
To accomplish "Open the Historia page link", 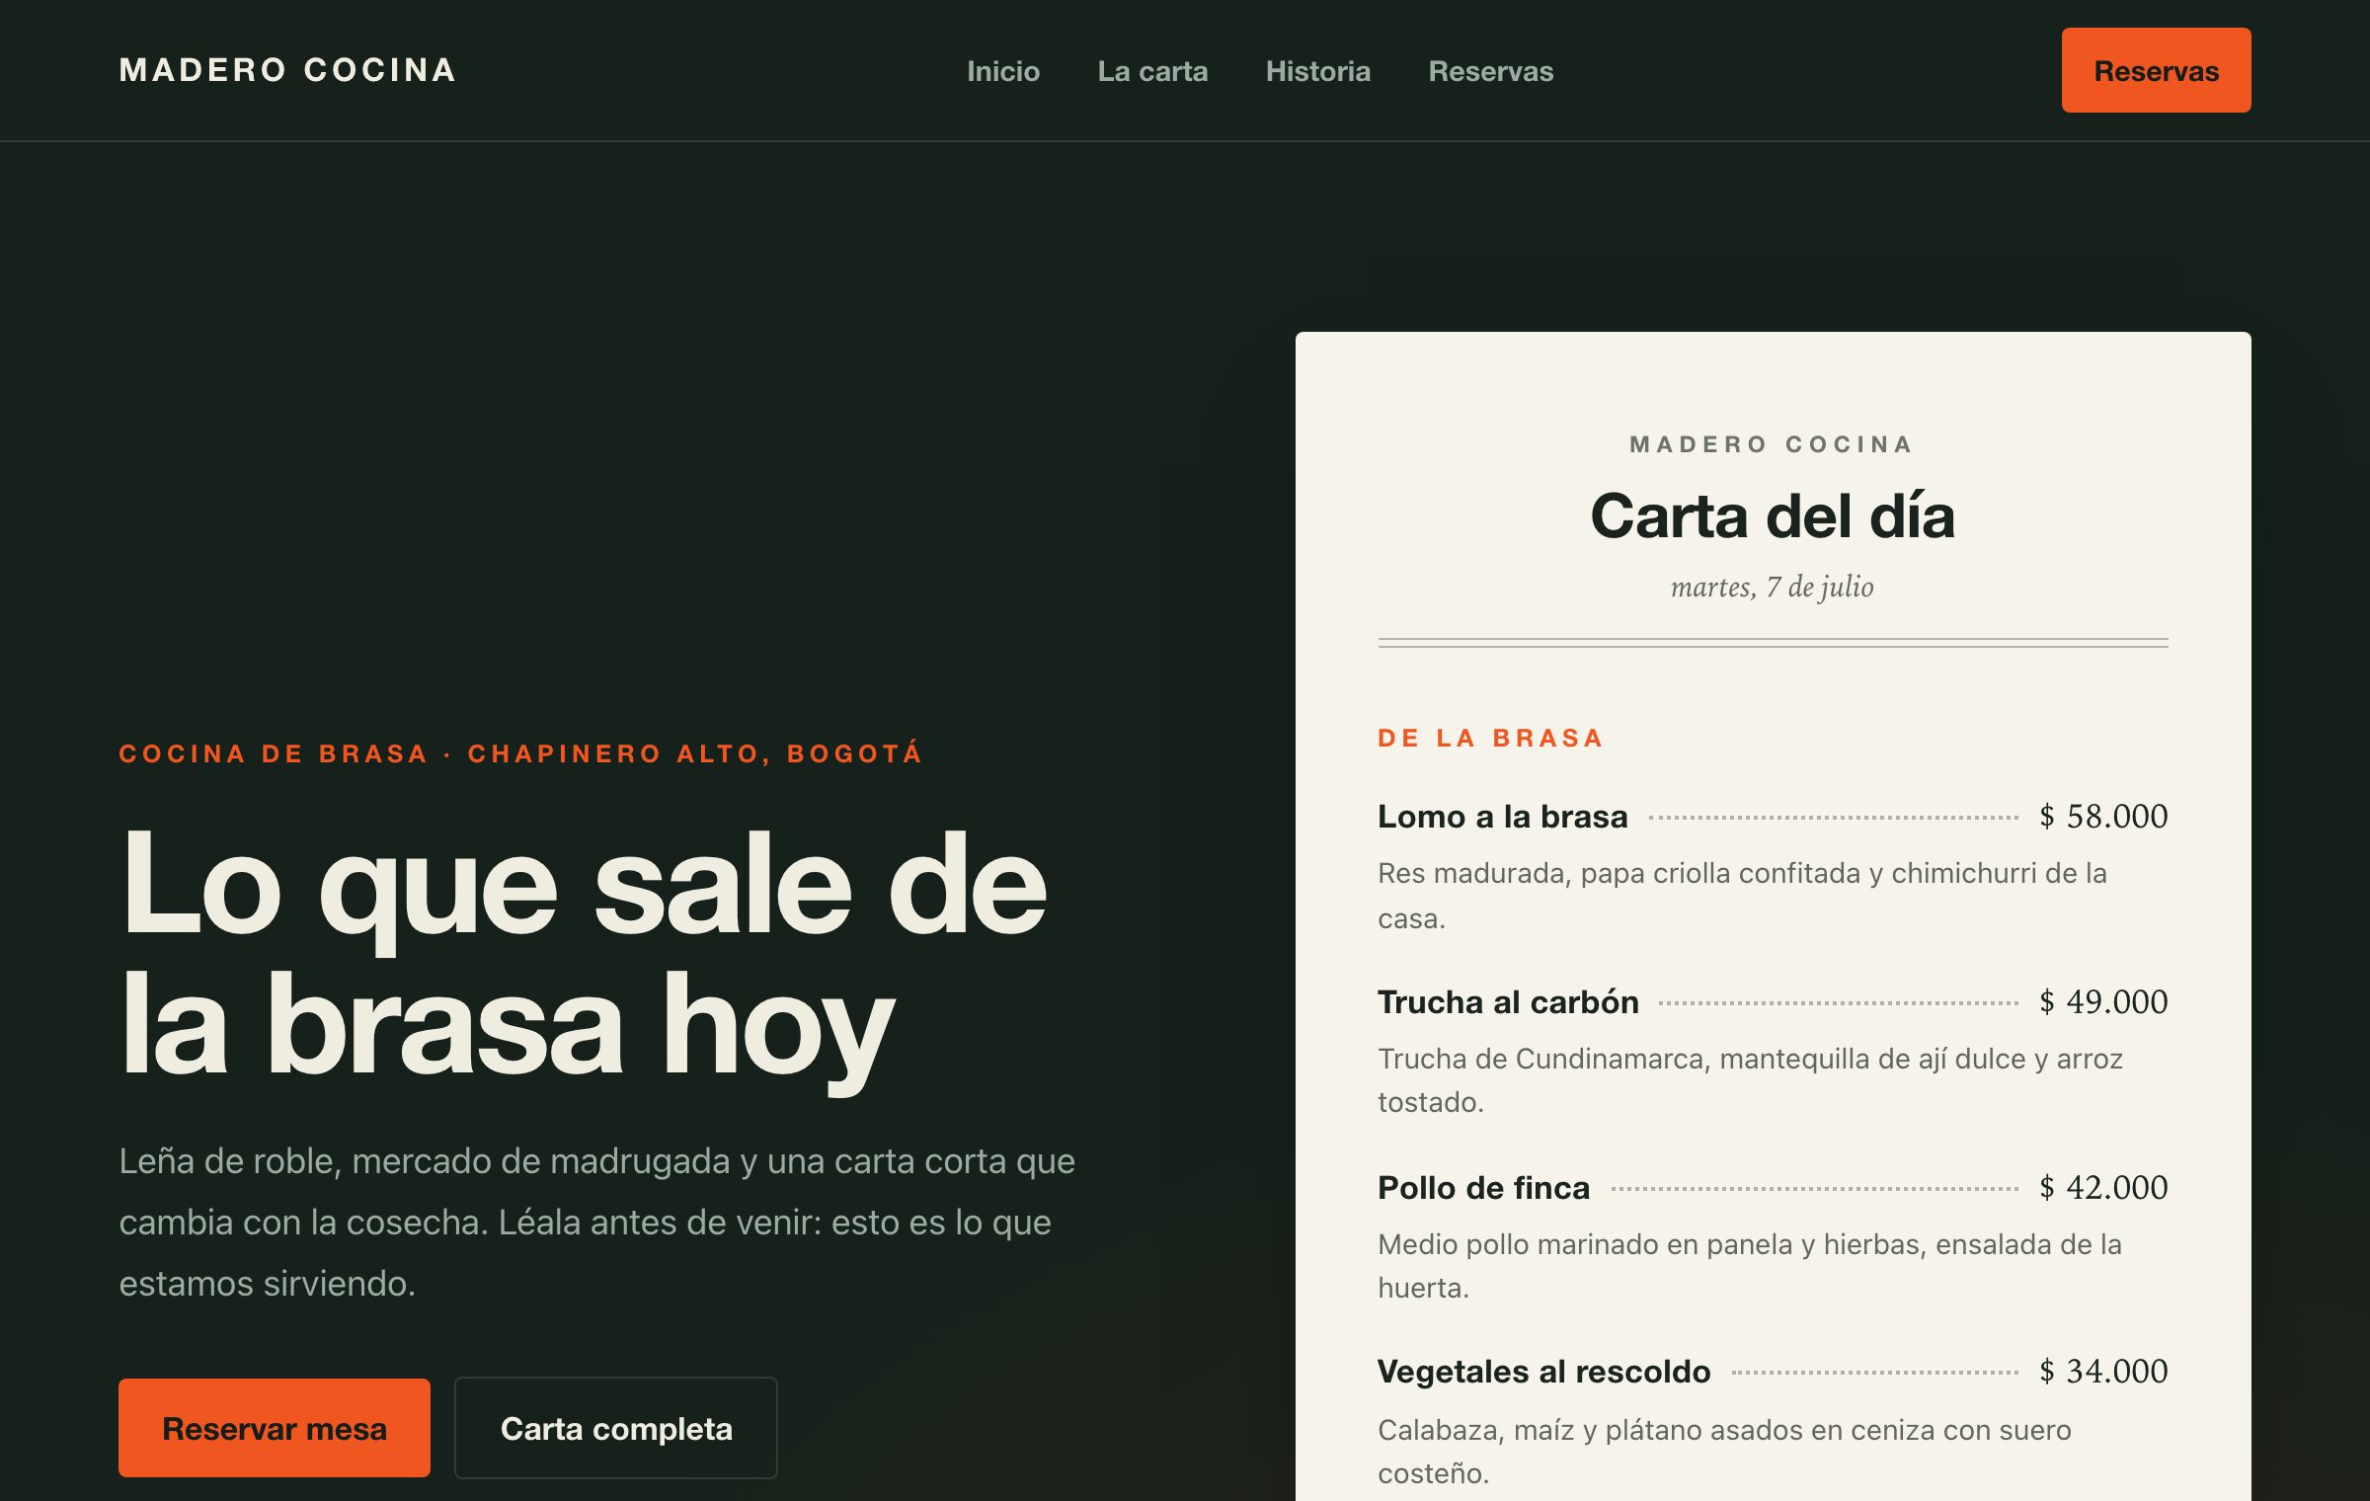I will (1318, 71).
